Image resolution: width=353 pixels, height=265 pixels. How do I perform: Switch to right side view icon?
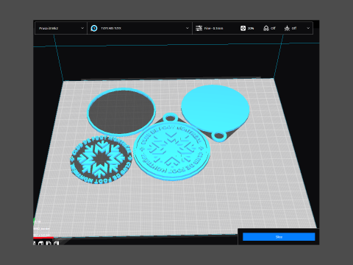tap(57, 243)
